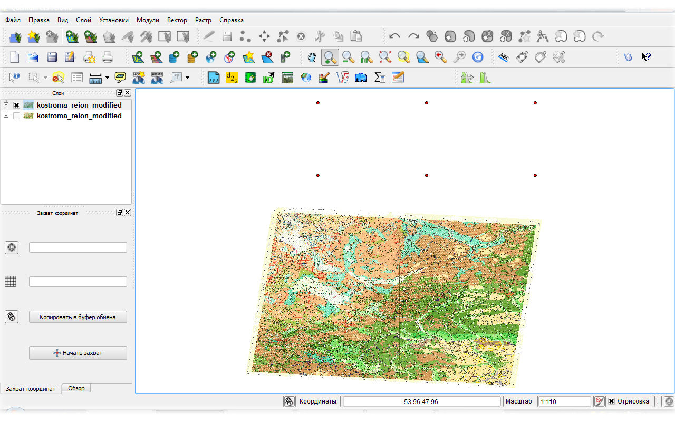Toggle the Отрисовка render checkbox
Viewport: 675px width, 422px height.
coord(611,401)
